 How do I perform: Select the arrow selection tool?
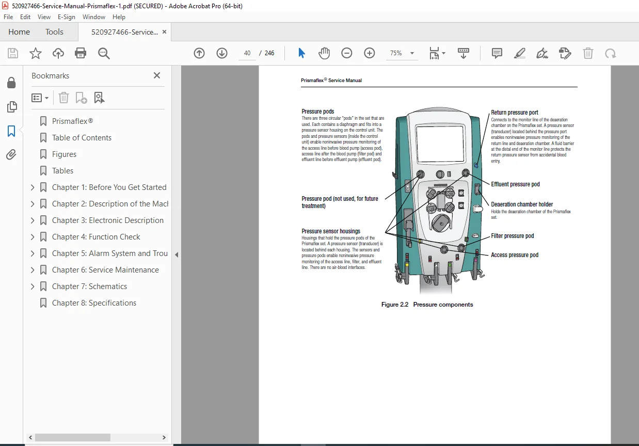302,53
